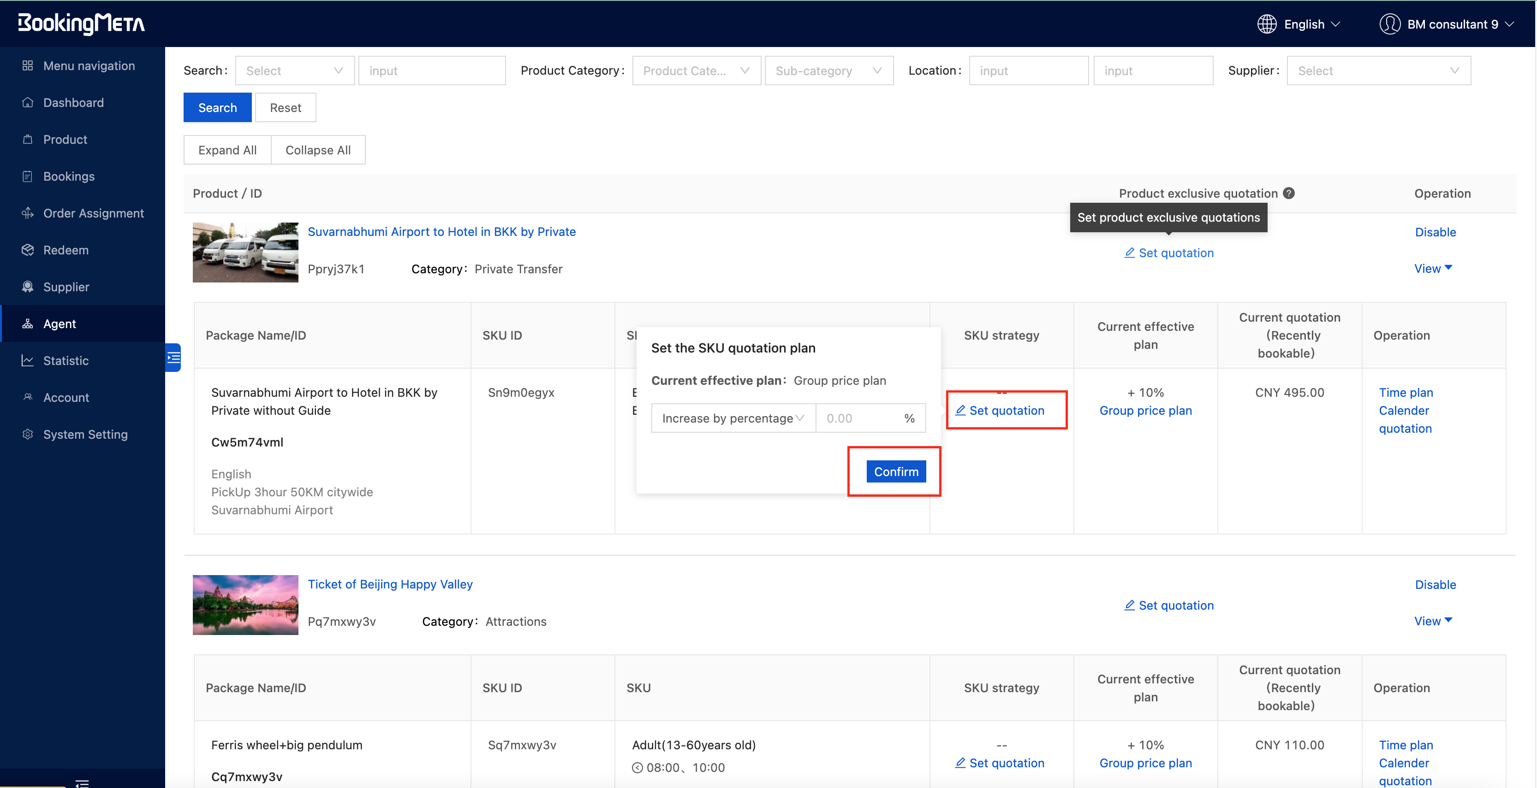
Task: Click the Redeem icon in sidebar
Action: point(28,250)
